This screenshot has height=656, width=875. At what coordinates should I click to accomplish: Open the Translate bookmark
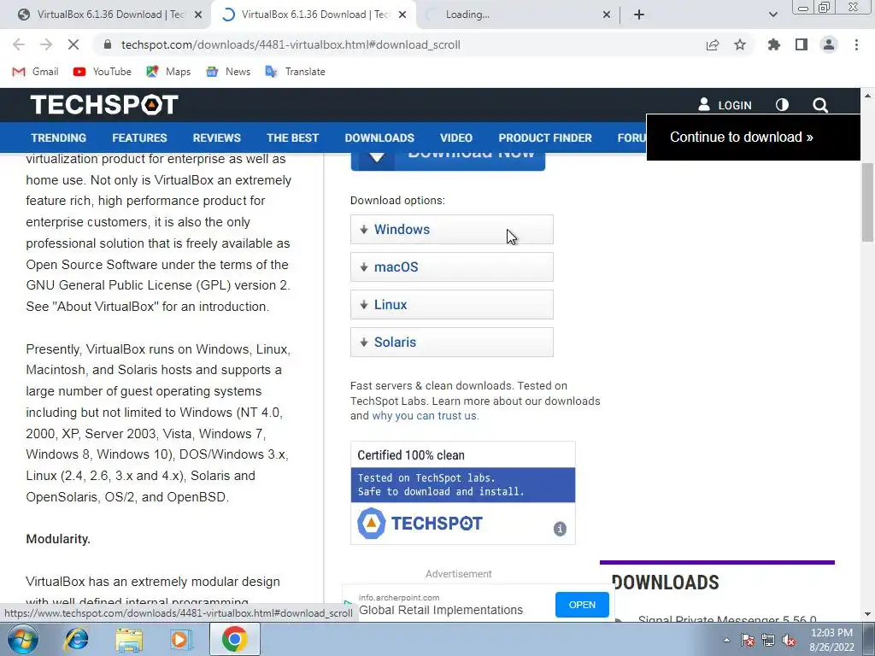[295, 72]
